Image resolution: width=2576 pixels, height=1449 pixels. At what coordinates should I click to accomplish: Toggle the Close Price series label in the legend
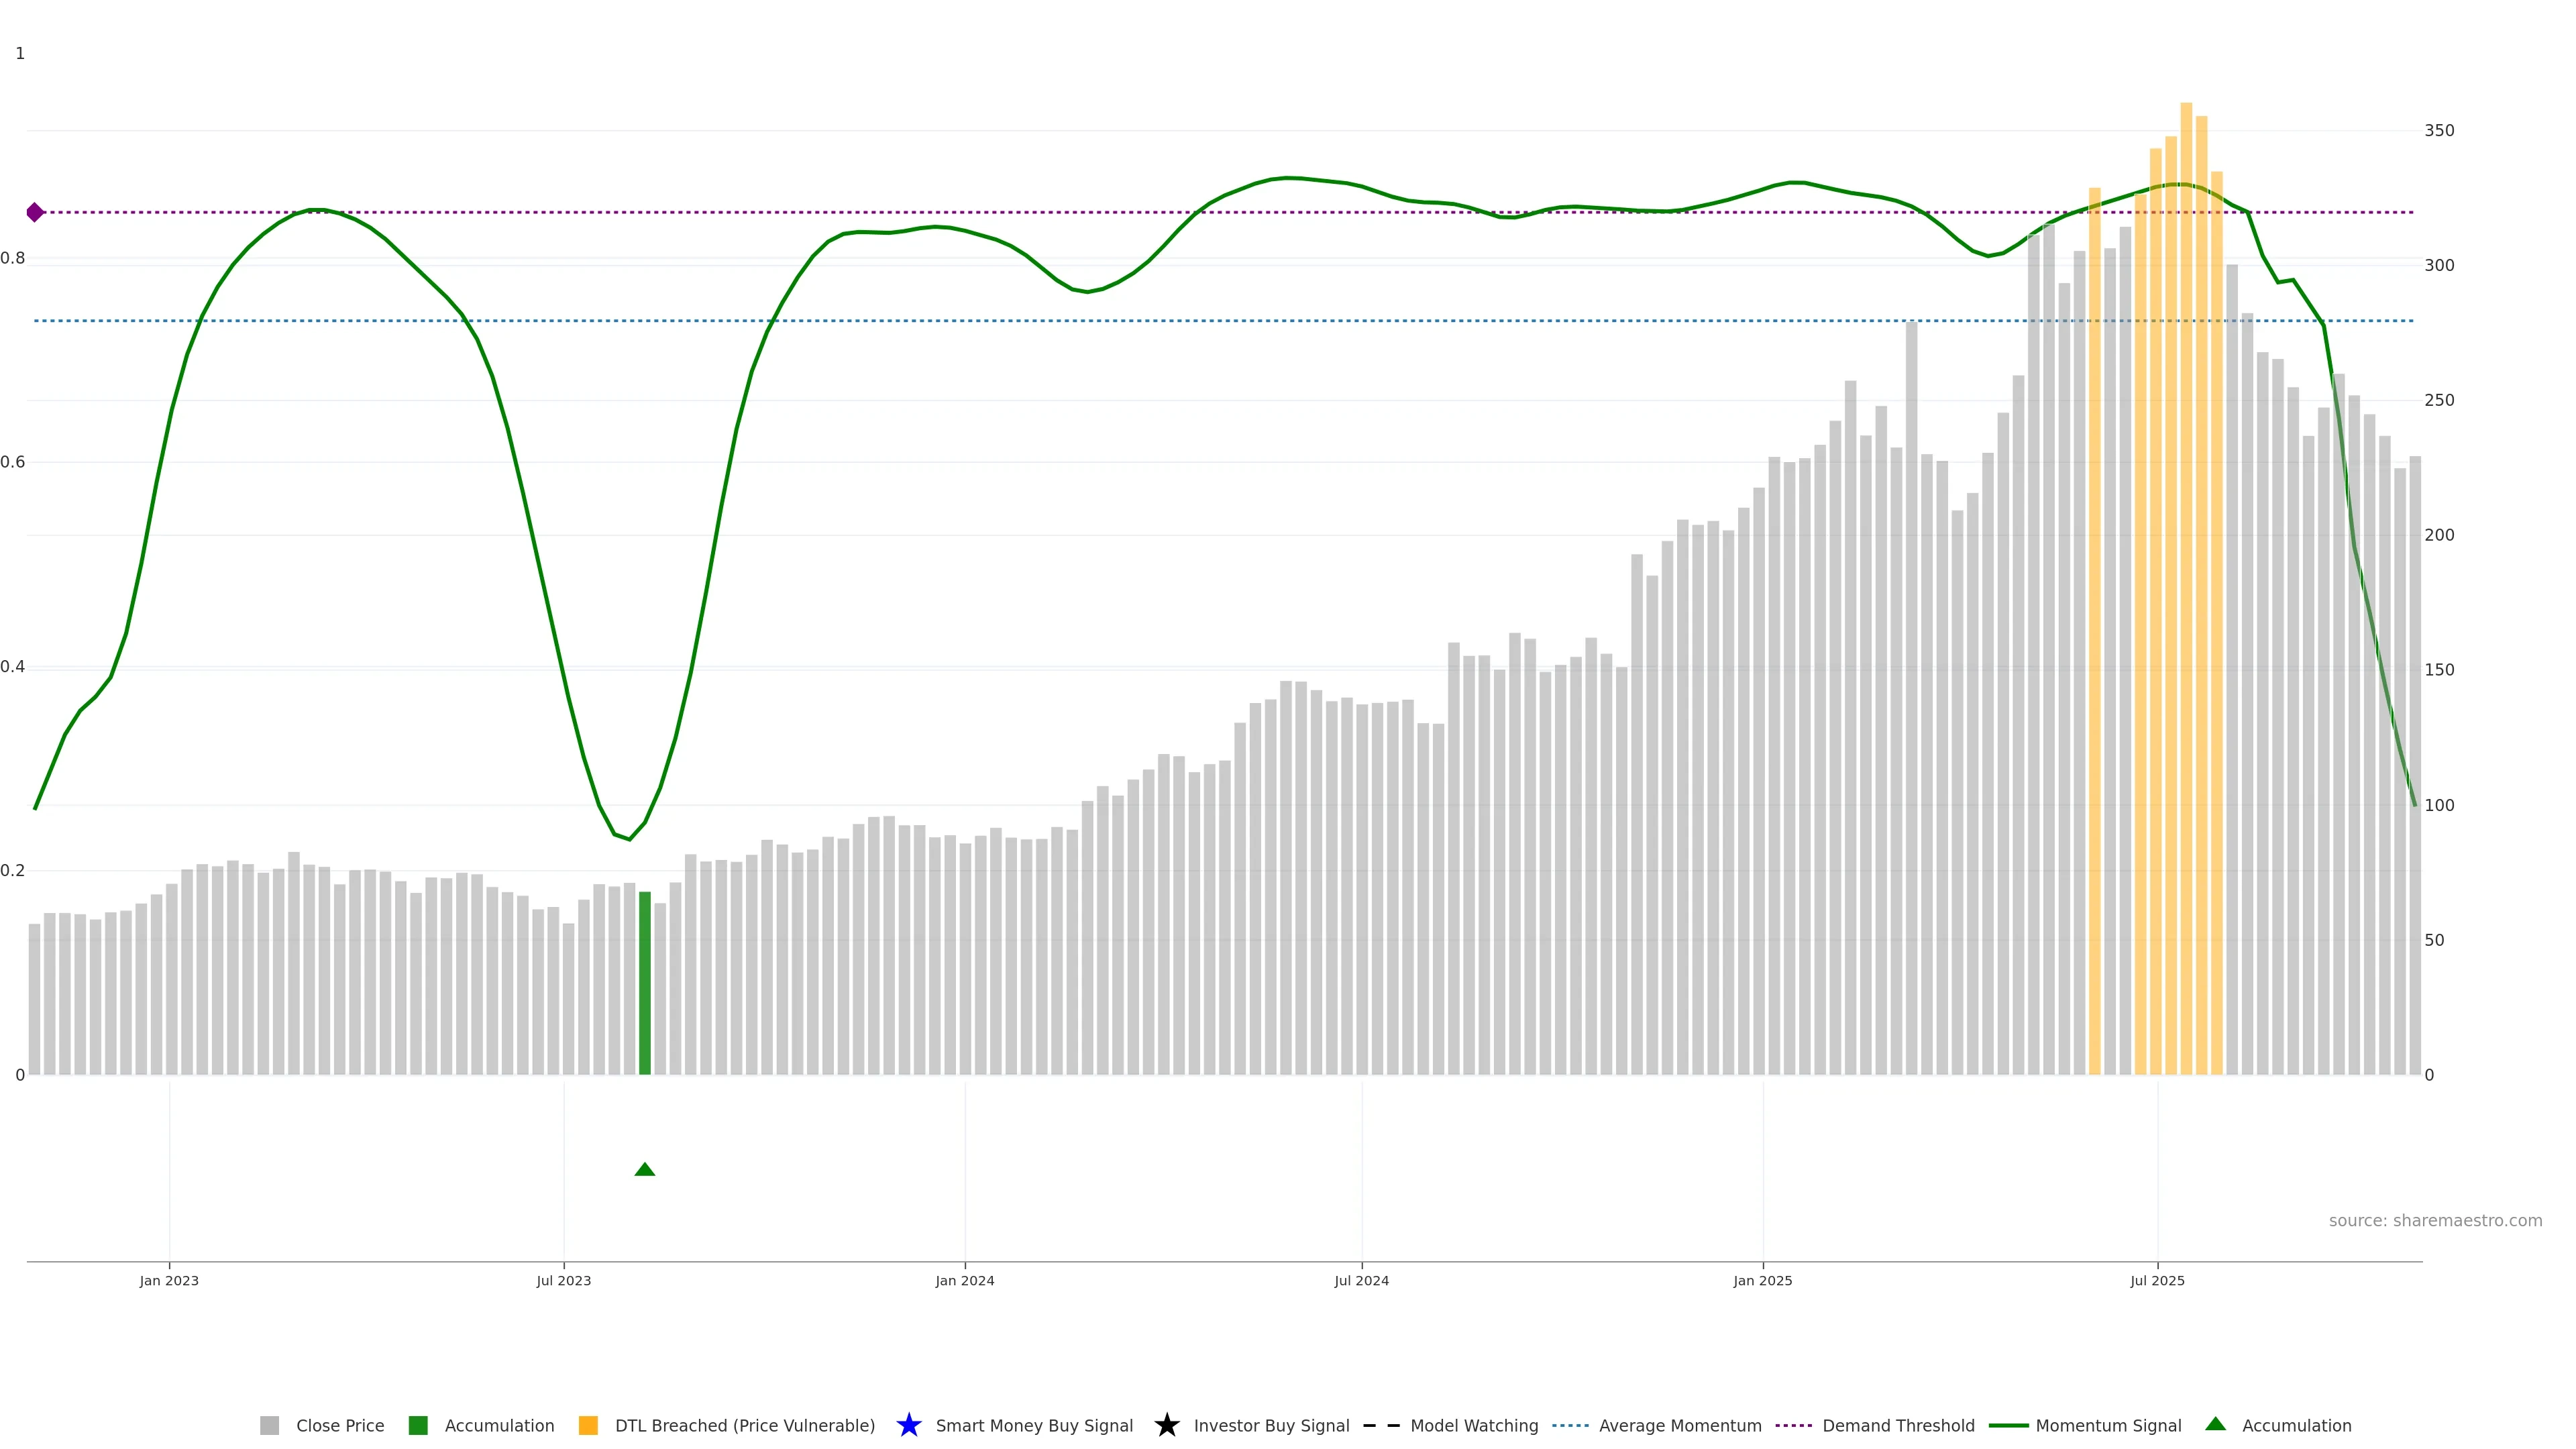(x=340, y=1425)
